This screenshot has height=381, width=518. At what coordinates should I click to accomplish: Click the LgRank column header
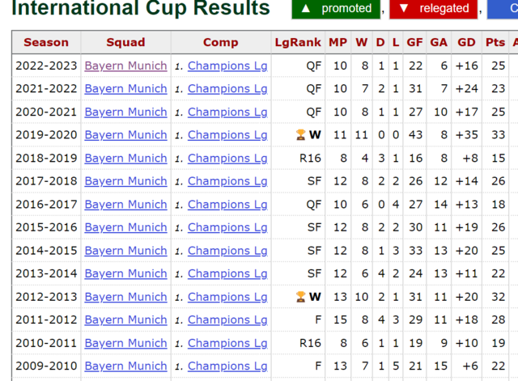(297, 42)
